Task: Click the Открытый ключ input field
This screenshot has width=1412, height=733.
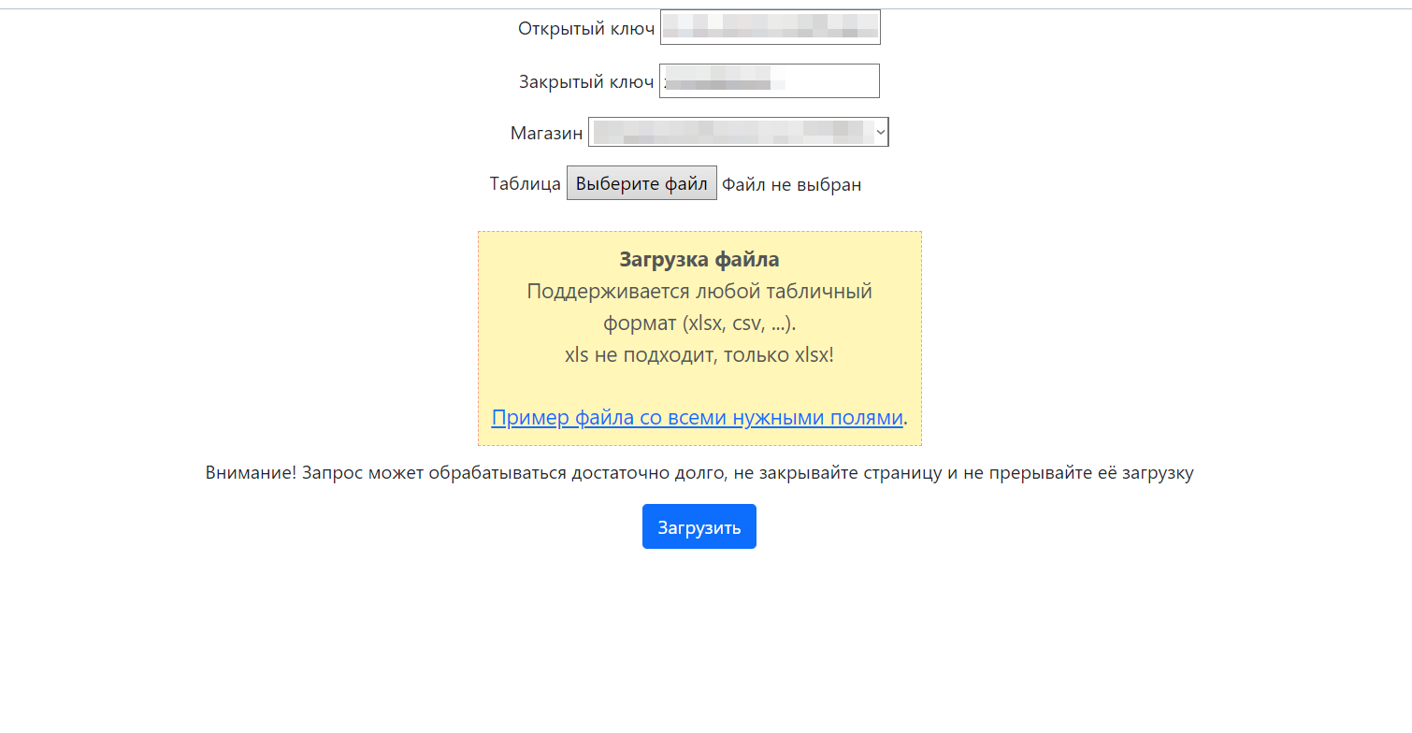Action: click(770, 27)
